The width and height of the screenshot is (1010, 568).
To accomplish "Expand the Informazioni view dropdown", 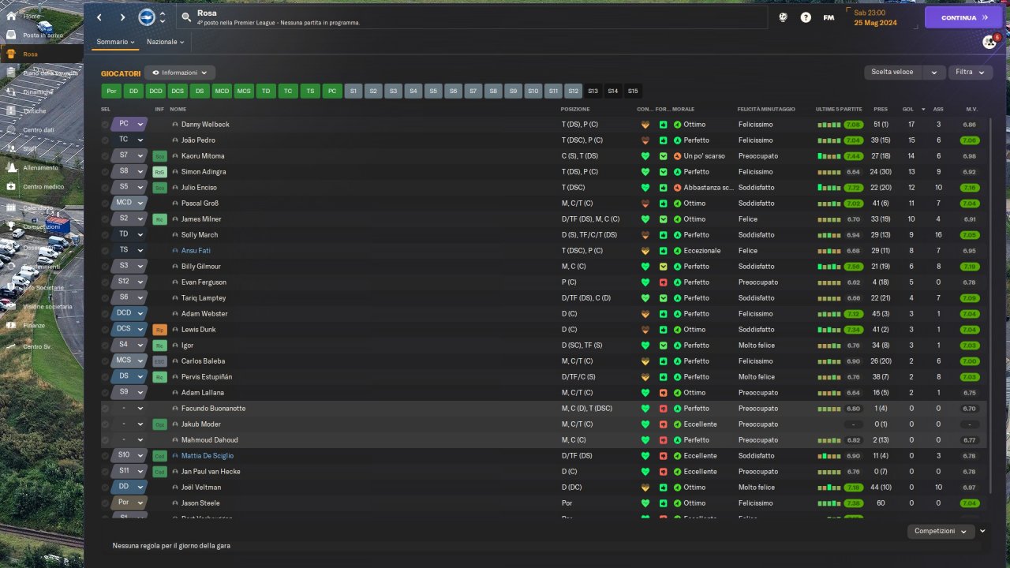I will click(180, 73).
